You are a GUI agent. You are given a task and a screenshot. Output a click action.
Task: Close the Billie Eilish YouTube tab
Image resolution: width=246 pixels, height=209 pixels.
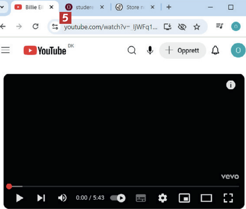coord(51,7)
